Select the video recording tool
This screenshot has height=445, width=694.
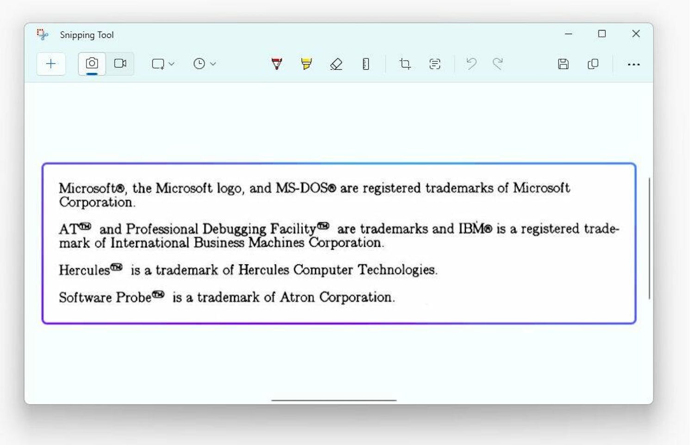[x=120, y=64]
